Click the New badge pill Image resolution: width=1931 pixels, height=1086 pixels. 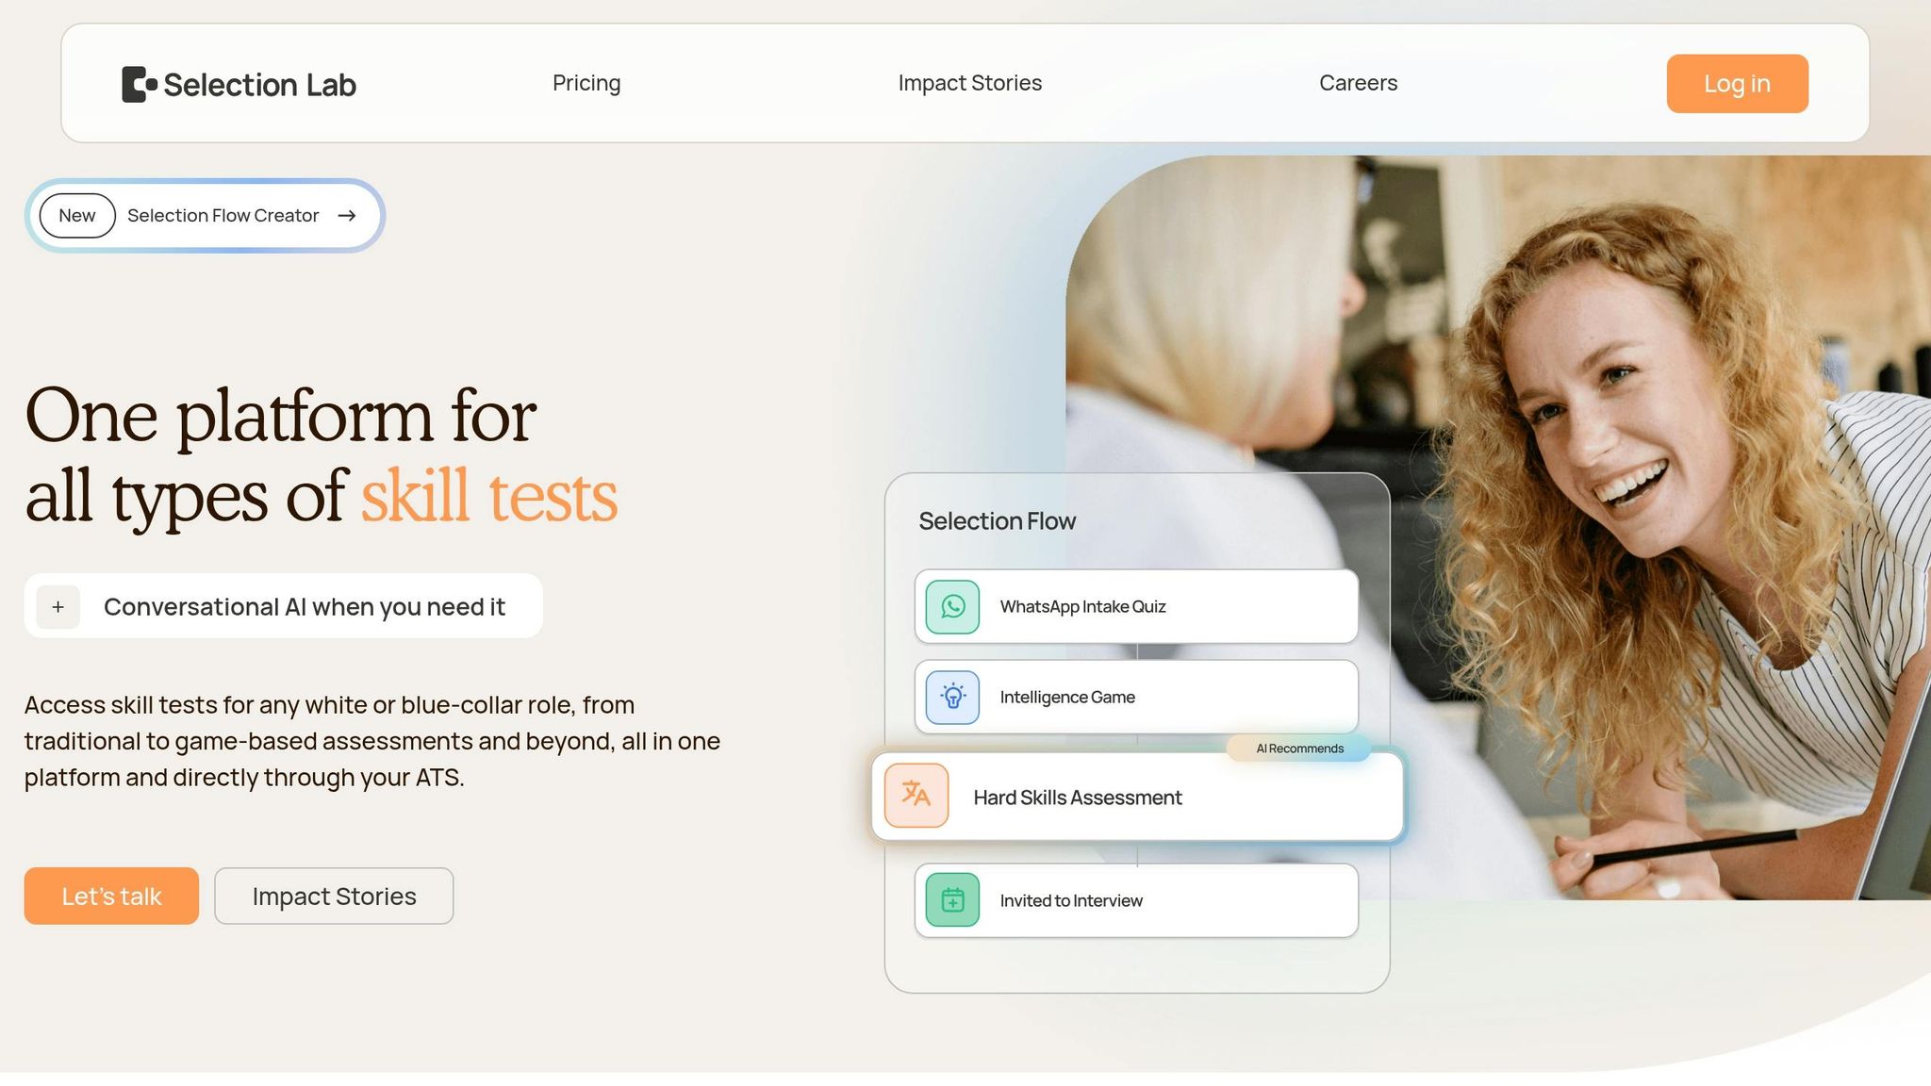(x=77, y=216)
